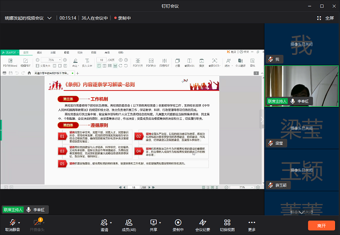Open the 开始 tab in PDF ribbon
340x235 pixels.
click(26, 52)
